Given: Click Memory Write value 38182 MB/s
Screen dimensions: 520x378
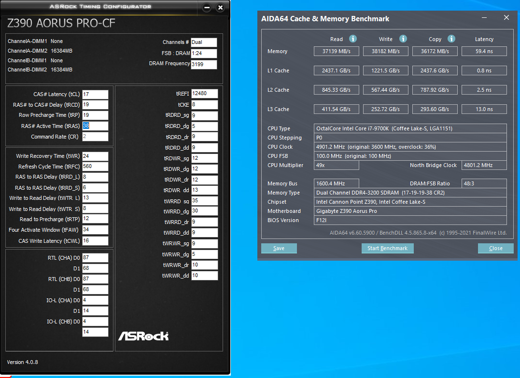Looking at the screenshot, I should (x=386, y=51).
